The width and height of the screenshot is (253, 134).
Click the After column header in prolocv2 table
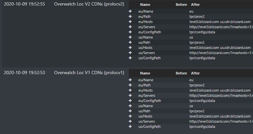(195, 5)
